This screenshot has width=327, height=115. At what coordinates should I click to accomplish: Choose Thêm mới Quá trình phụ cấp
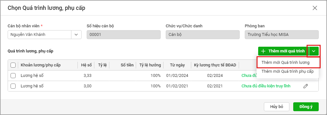click(x=287, y=71)
